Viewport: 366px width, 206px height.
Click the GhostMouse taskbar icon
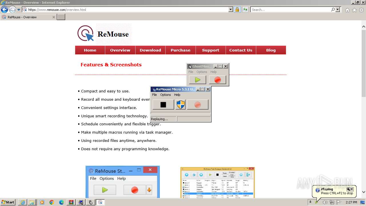tap(90, 202)
